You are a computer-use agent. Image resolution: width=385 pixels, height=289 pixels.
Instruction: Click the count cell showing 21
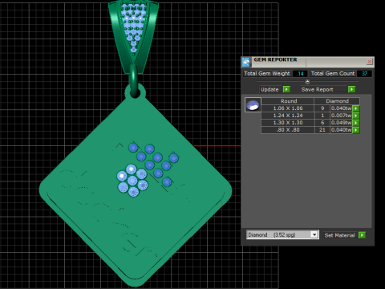(x=322, y=130)
